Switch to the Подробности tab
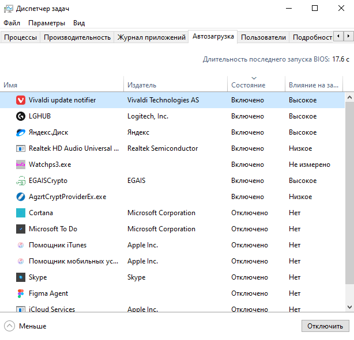This screenshot has height=340, width=354. coord(311,37)
